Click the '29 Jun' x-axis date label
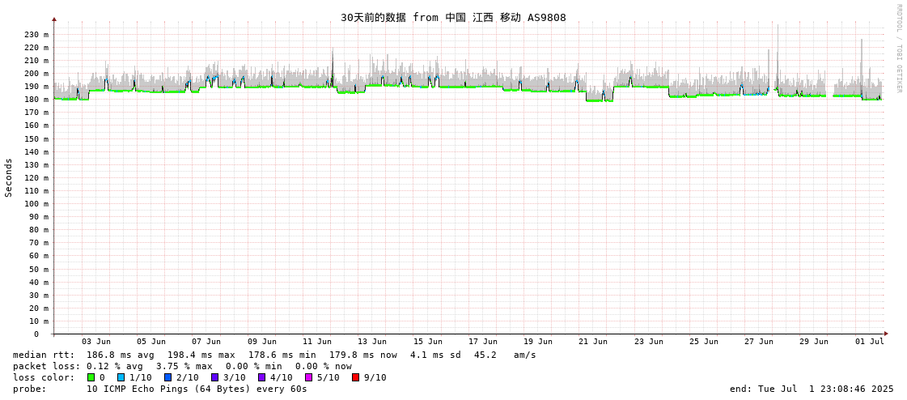The image size is (907, 400). point(815,342)
